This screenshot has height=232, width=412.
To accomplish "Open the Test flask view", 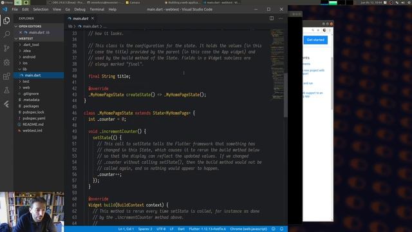I will pyautogui.click(x=6, y=90).
